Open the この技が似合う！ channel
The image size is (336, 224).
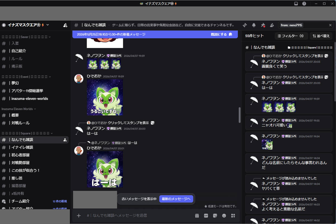pos(34,170)
